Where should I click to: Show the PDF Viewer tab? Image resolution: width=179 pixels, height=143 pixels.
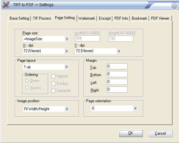point(160,18)
